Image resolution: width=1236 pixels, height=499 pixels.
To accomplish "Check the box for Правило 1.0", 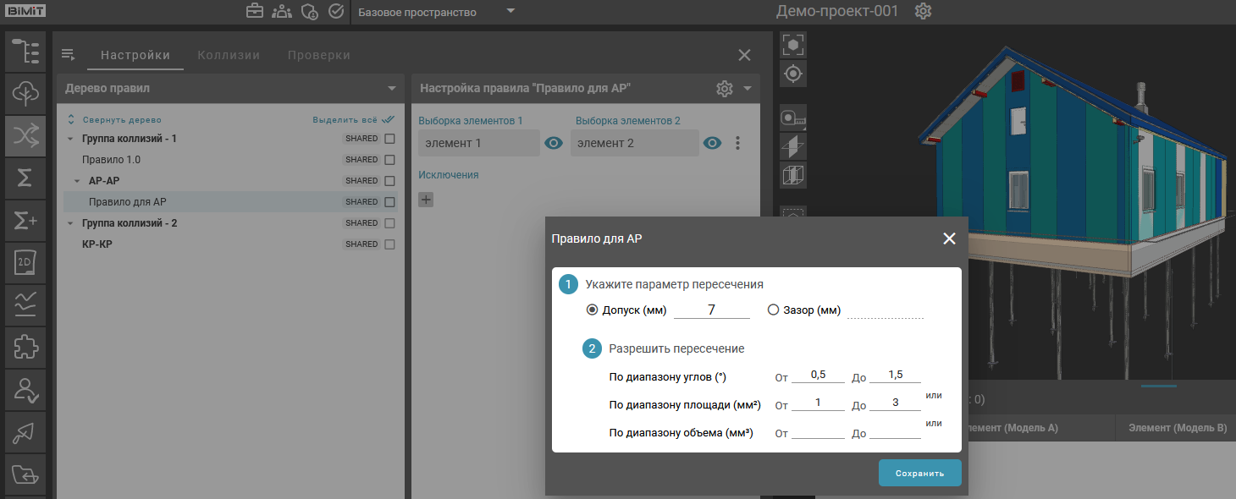I will click(x=390, y=160).
